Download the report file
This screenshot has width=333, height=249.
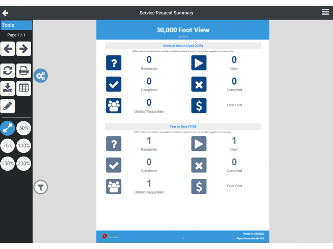(7, 88)
